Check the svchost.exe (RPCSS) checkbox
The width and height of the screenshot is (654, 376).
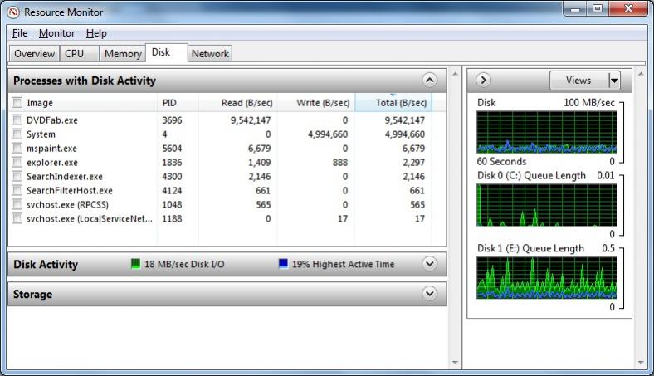[17, 204]
